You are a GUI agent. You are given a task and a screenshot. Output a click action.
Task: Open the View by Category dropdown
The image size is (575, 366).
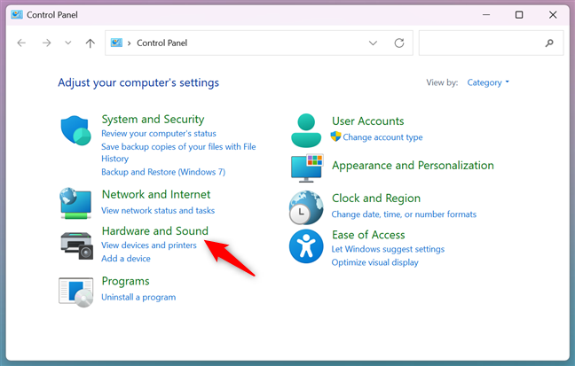pyautogui.click(x=488, y=82)
